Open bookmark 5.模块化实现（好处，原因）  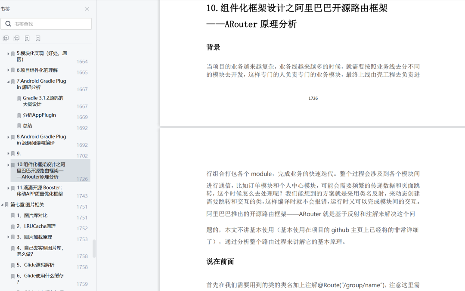(42, 56)
